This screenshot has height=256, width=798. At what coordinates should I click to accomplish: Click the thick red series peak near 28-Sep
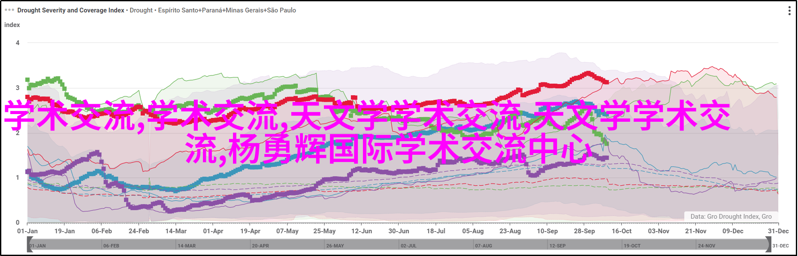pos(588,74)
